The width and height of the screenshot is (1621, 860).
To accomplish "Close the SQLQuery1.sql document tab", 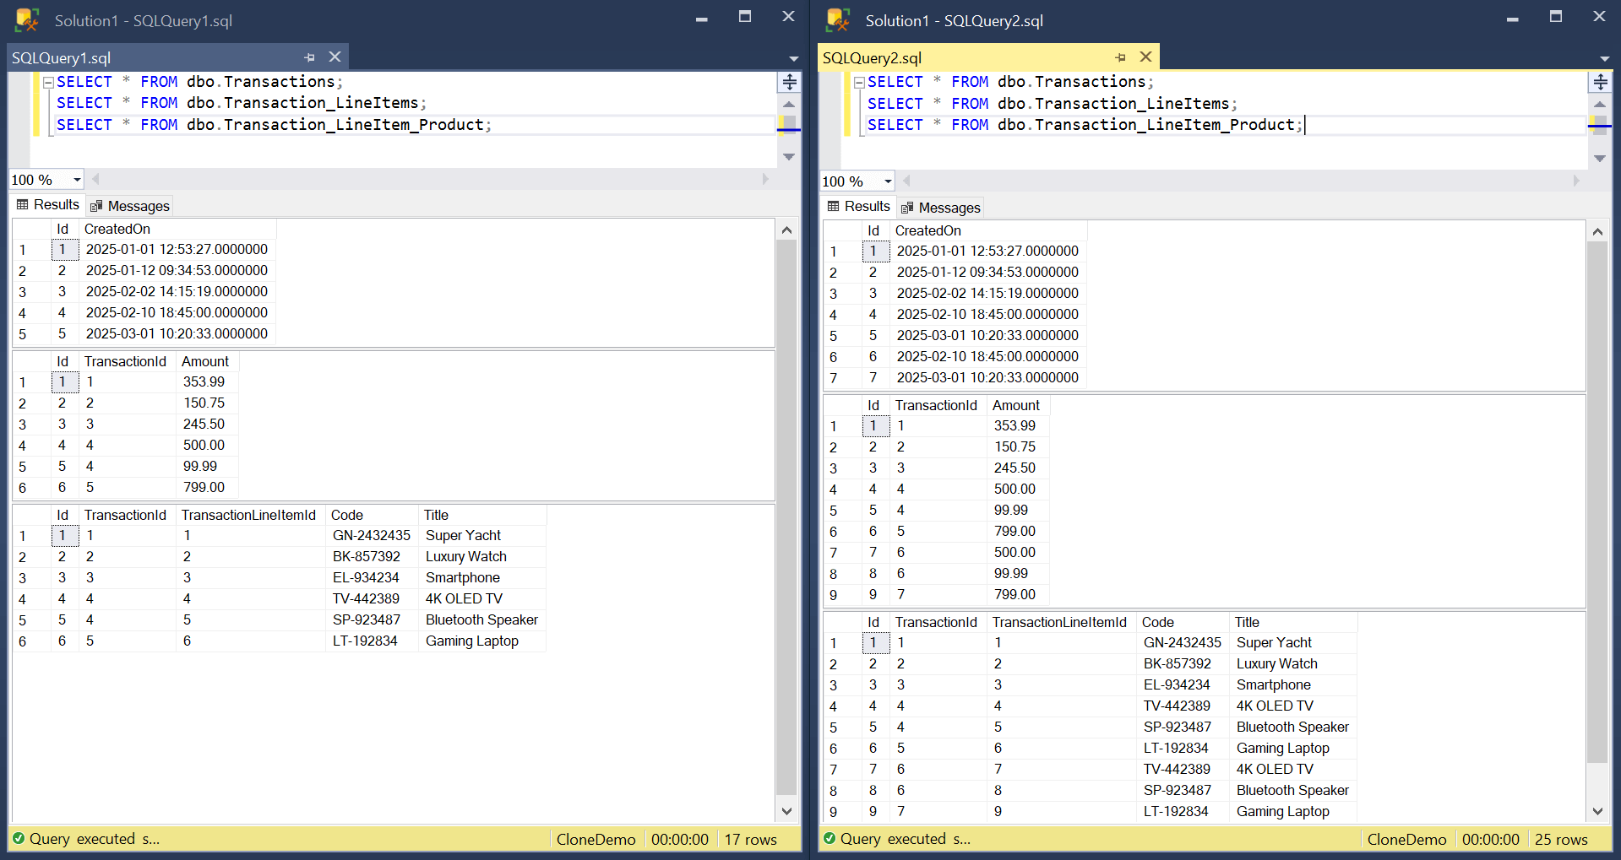I will coord(335,57).
